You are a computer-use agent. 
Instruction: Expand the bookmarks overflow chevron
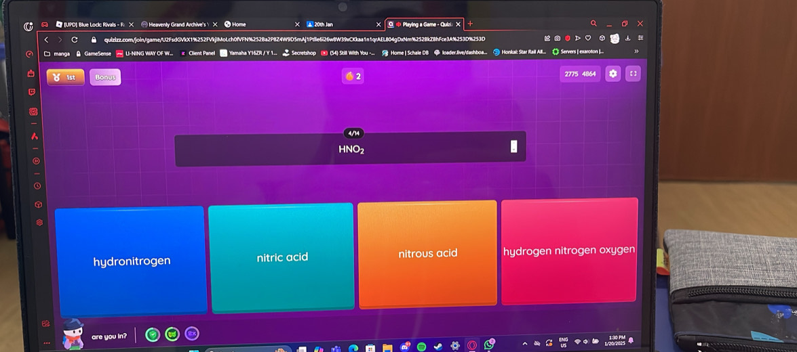[x=636, y=51]
